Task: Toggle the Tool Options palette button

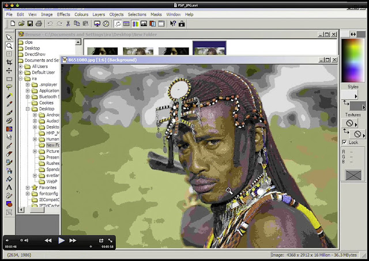Action: [x=118, y=24]
